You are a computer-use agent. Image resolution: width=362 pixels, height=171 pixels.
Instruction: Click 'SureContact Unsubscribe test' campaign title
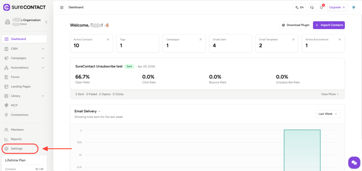[x=99, y=66]
